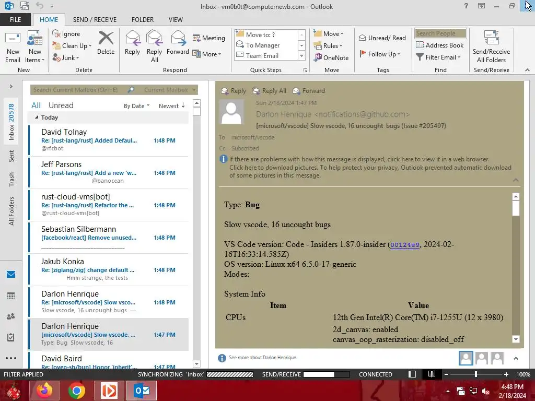Open the Trash folder in sidebar
535x401 pixels.
[11, 179]
